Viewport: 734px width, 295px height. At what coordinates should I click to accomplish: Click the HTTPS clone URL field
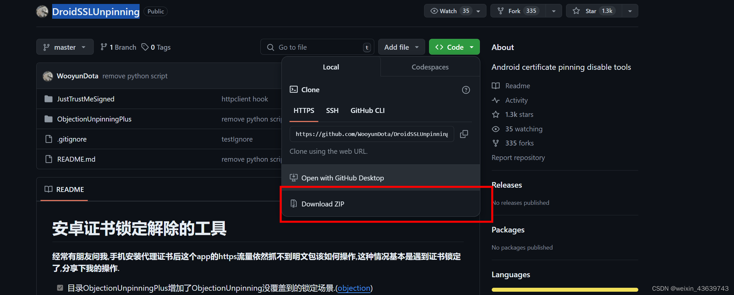372,134
